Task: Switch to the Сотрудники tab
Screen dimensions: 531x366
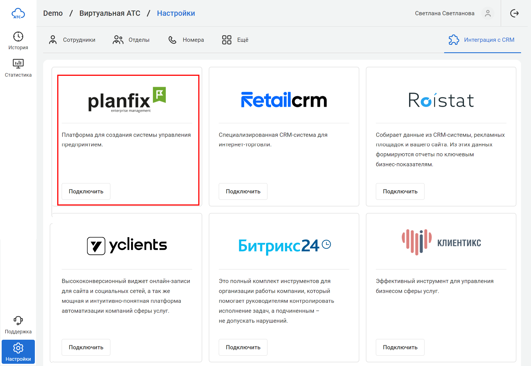Action: [x=72, y=40]
